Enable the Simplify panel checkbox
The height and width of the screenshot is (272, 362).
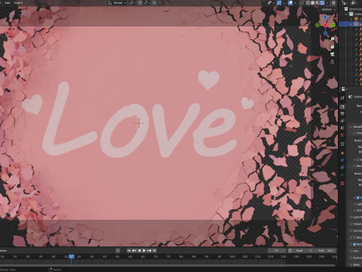tap(354, 237)
